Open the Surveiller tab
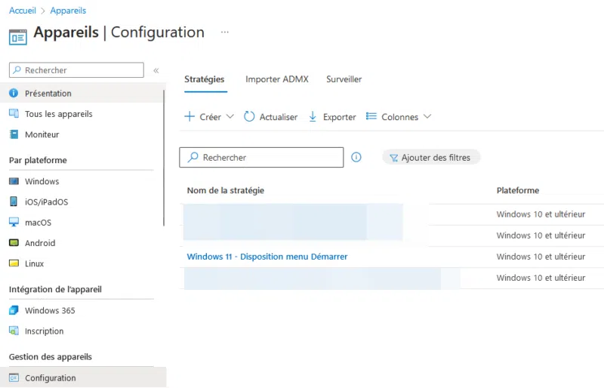This screenshot has height=388, width=604. pyautogui.click(x=344, y=79)
